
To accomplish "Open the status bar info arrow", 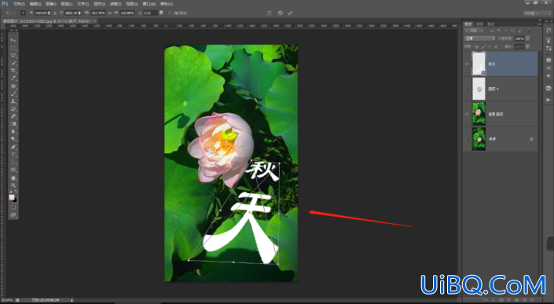I will pos(72,300).
